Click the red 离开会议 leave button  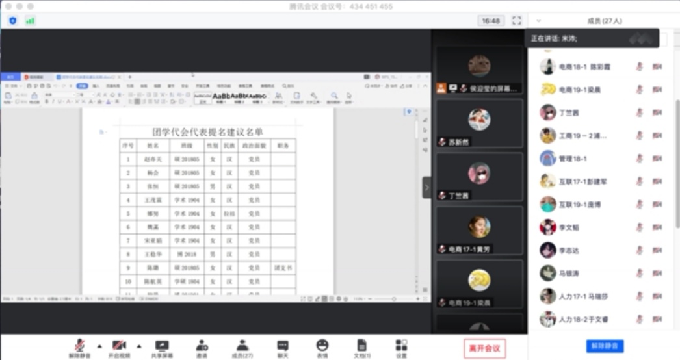[x=484, y=348]
